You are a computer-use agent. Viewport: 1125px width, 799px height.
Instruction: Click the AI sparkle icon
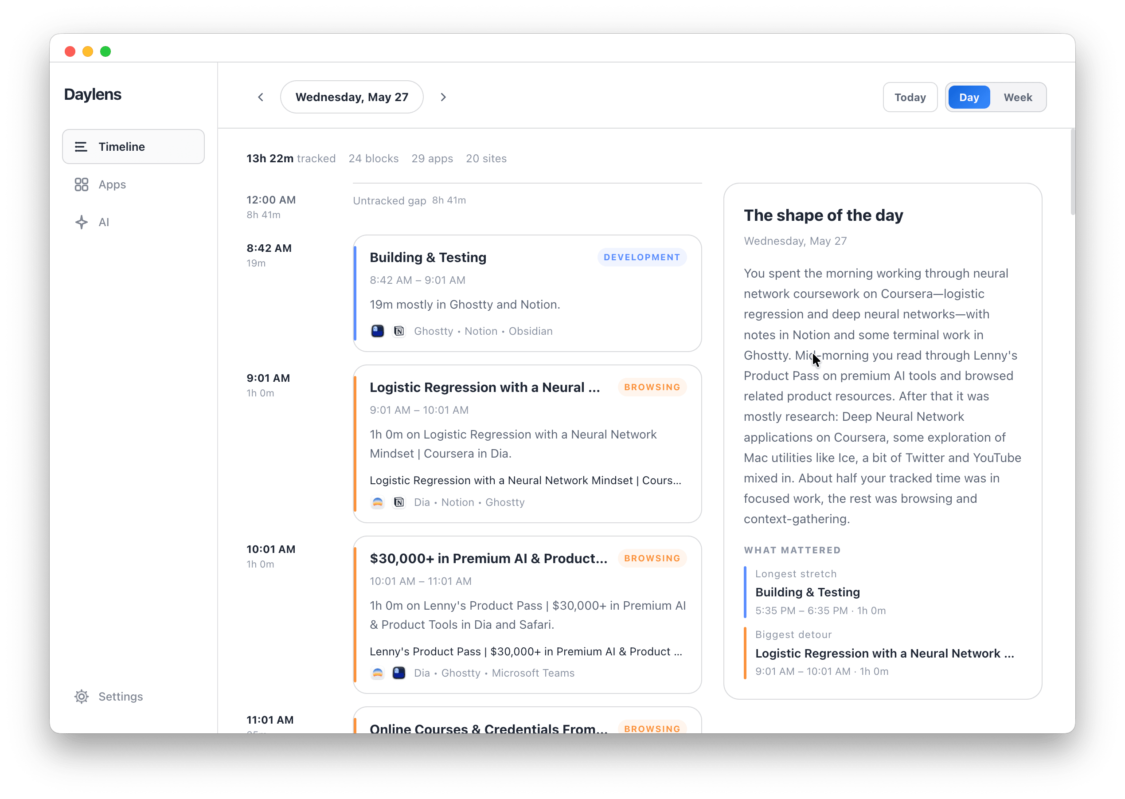[x=82, y=223]
